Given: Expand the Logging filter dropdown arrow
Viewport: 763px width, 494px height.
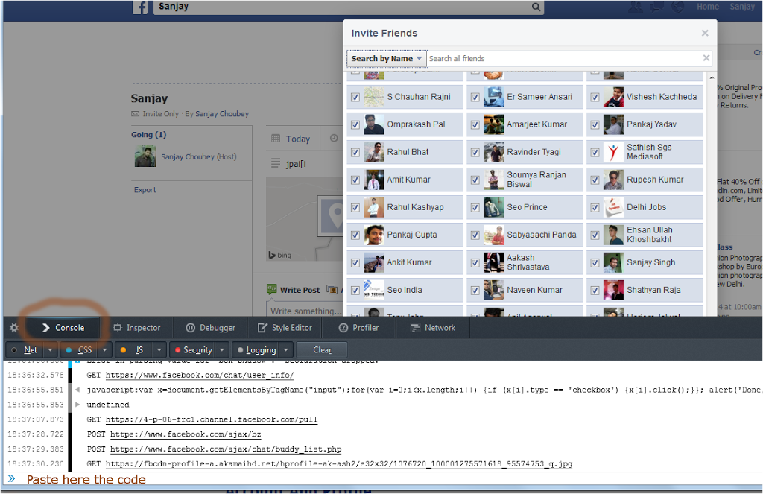Looking at the screenshot, I should 286,350.
